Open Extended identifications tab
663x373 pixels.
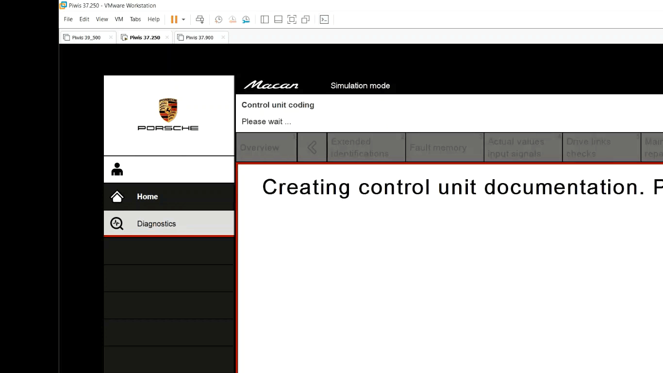[366, 147]
